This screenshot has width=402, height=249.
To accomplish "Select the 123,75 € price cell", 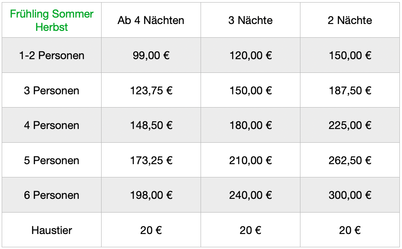I will pos(151,90).
